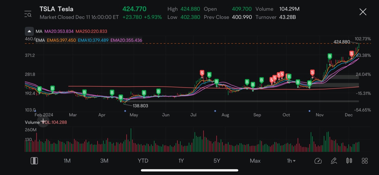The width and height of the screenshot is (379, 175).
Task: Tap the B buy marker in late May
Action: tap(158, 91)
